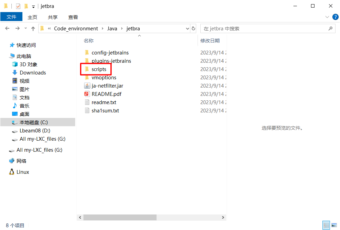
Task: Select Downloads in the navigation pane
Action: [x=33, y=73]
